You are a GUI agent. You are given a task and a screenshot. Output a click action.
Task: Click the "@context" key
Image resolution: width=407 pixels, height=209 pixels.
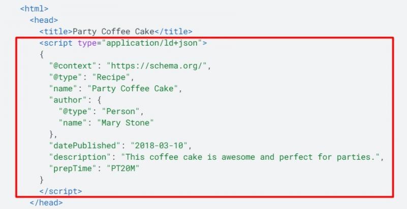(73, 66)
